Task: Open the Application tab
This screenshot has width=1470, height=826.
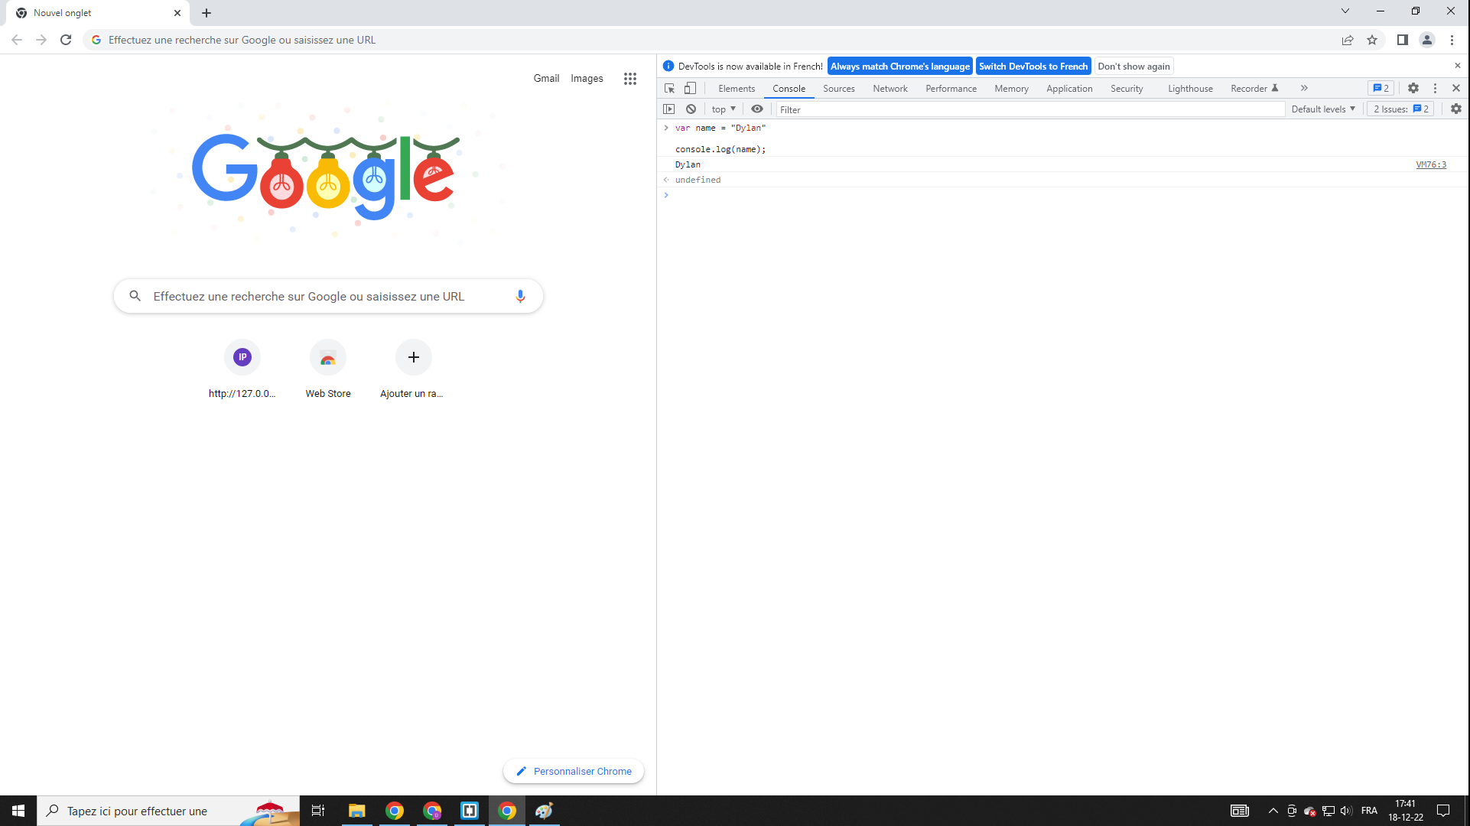Action: click(1069, 89)
